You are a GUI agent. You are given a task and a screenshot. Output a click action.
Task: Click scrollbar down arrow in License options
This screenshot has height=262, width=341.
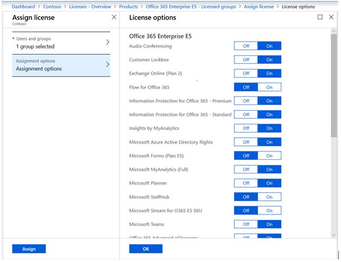(x=334, y=235)
